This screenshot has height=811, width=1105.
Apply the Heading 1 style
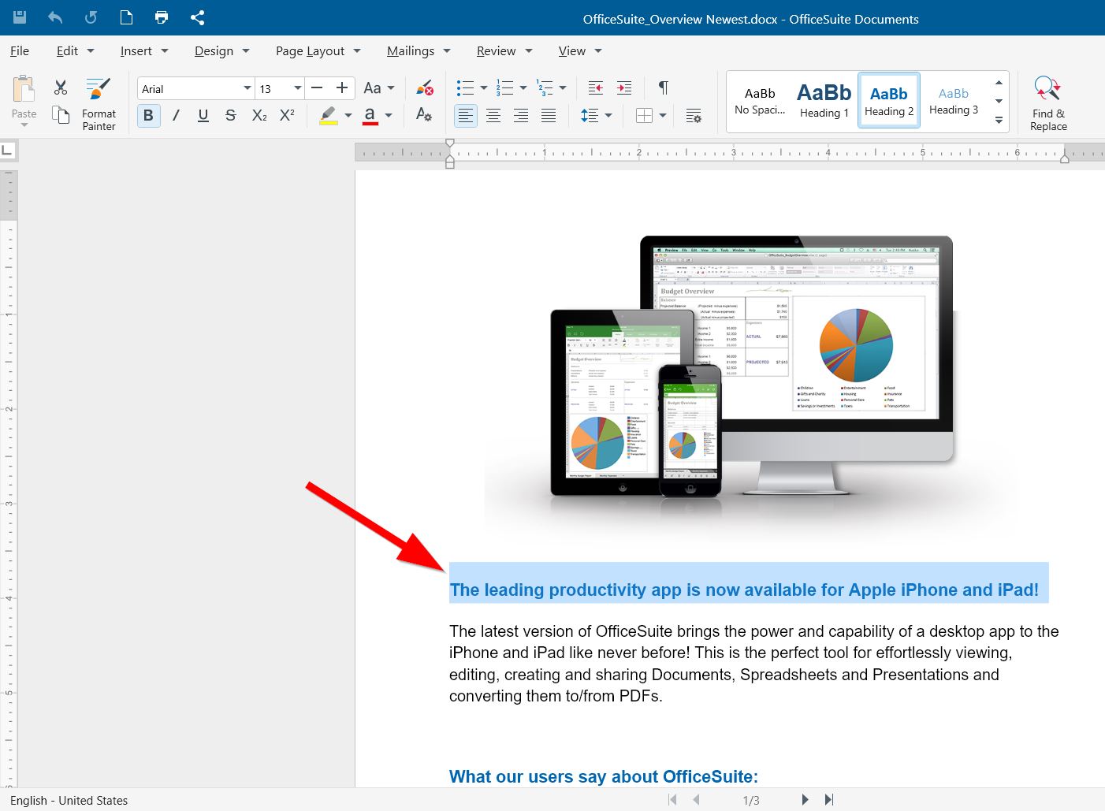(x=824, y=100)
